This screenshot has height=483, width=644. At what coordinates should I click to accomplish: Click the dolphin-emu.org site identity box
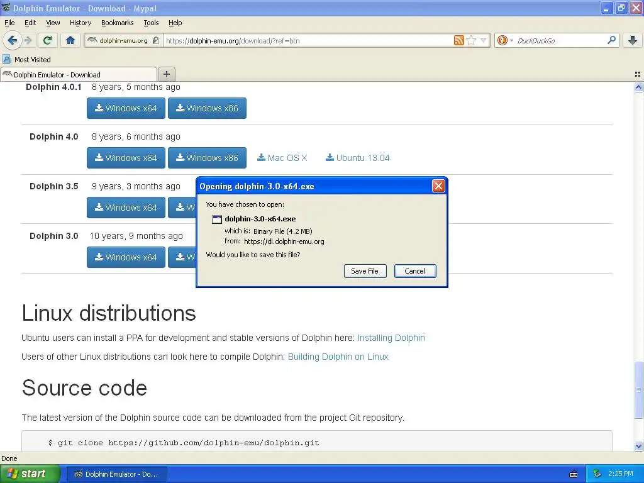pos(123,40)
